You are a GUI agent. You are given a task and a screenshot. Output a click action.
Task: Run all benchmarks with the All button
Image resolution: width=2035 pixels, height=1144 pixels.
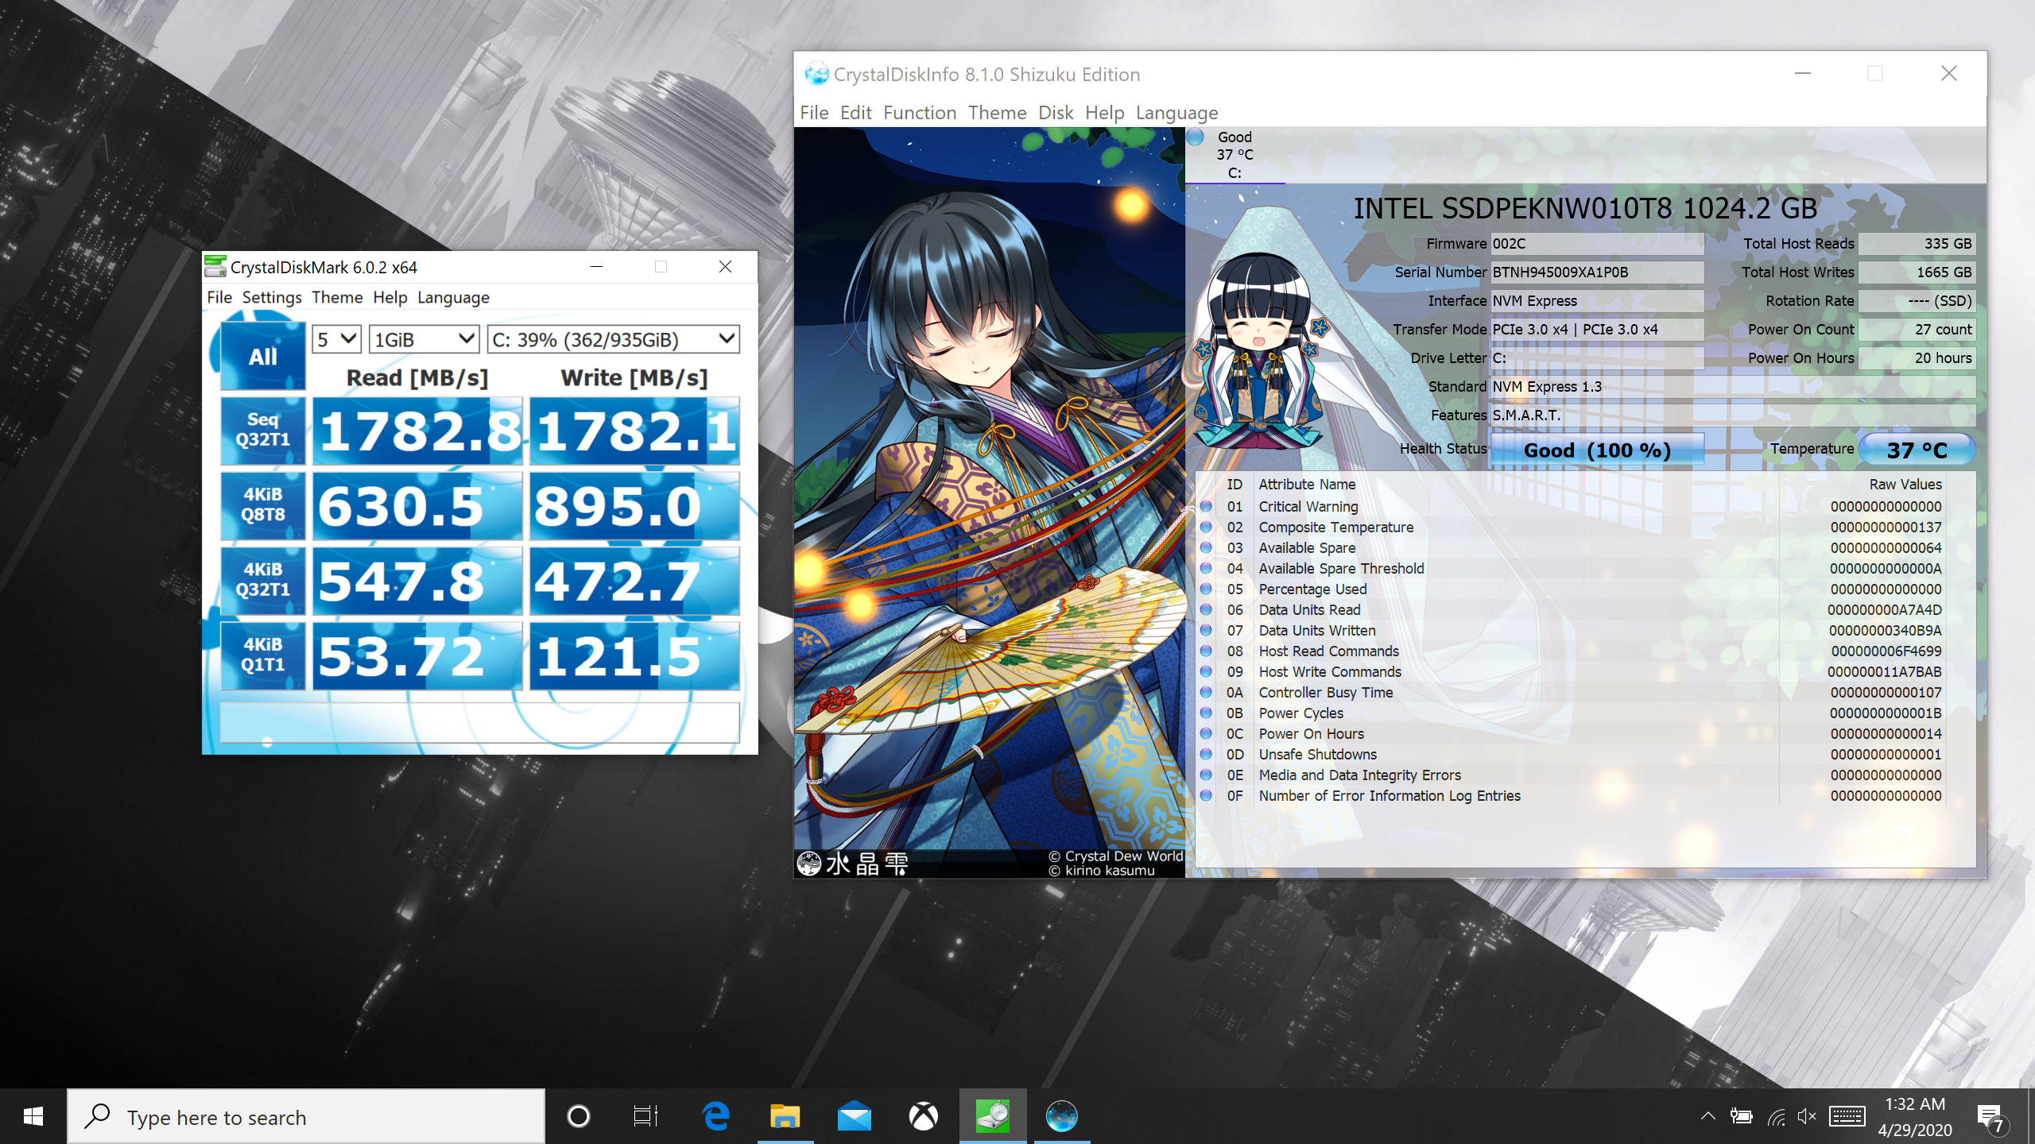[x=262, y=356]
